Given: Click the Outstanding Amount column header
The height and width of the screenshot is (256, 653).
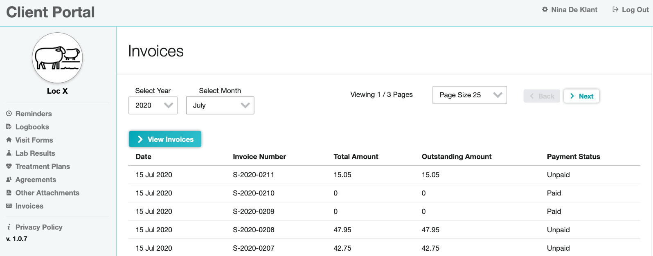Looking at the screenshot, I should (x=457, y=157).
